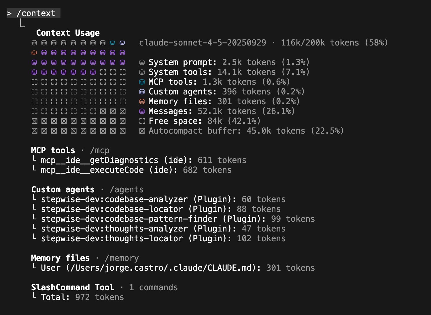431x315 pixels.
Task: Open the /mcp command link
Action: [99, 150]
